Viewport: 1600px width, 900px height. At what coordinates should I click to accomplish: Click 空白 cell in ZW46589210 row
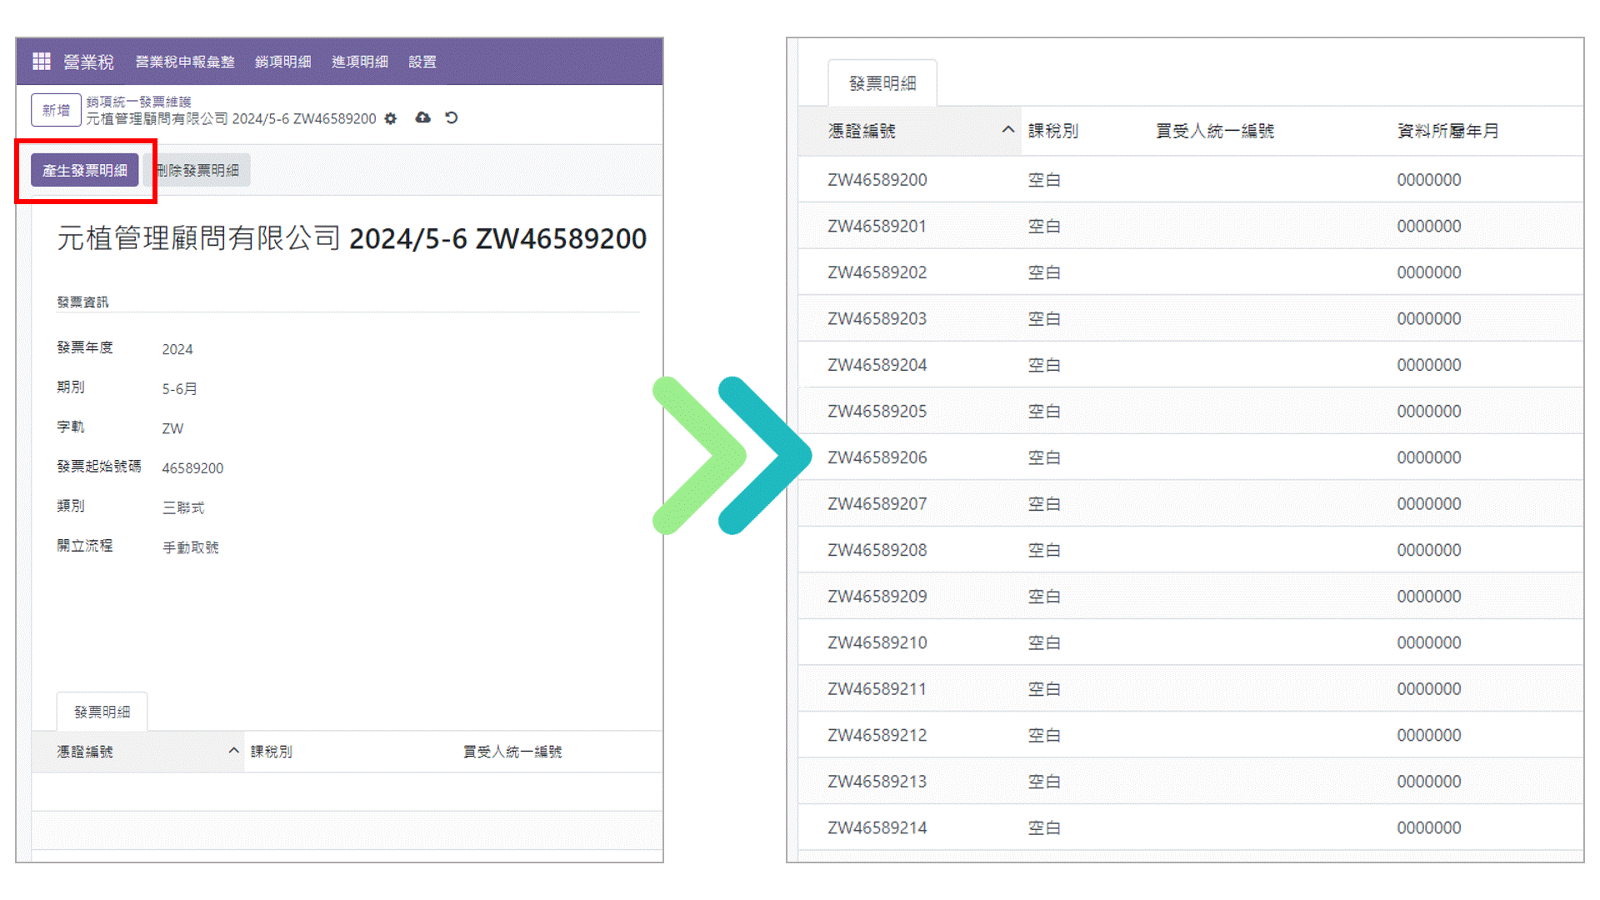(1044, 642)
